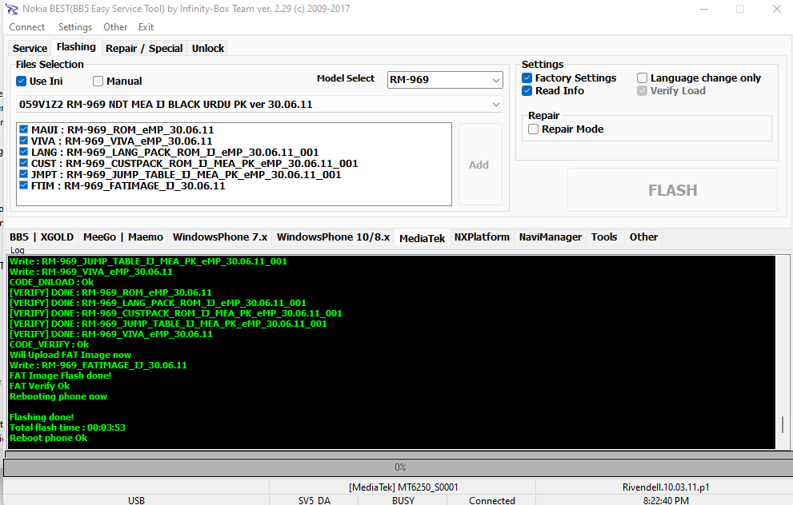Open the WindowsPhone 7.x tab
The height and width of the screenshot is (505, 793).
[220, 237]
